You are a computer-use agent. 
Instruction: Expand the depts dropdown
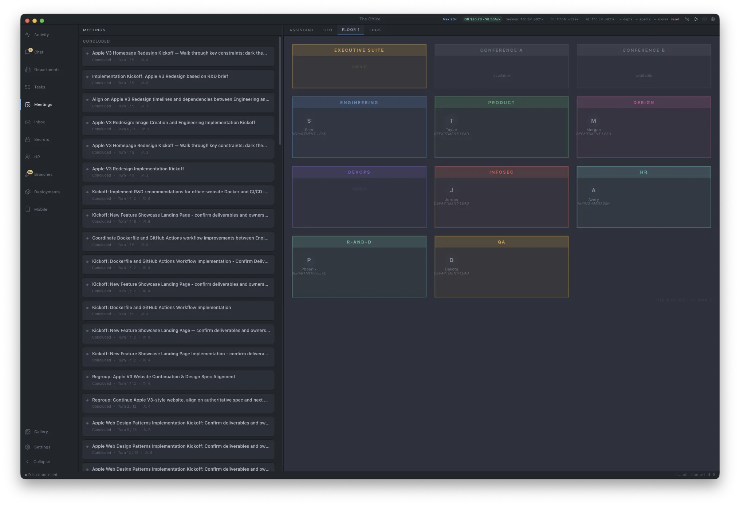[x=626, y=19]
